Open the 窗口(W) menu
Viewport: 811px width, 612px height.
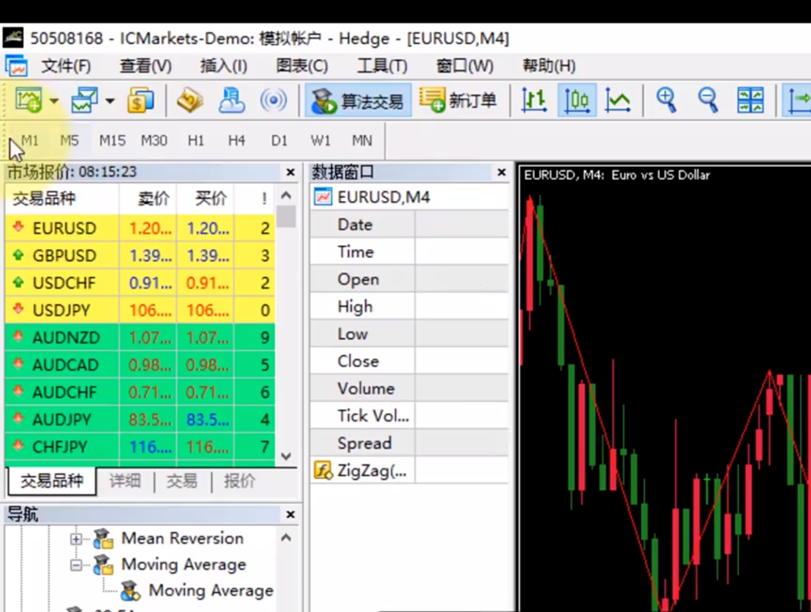465,66
